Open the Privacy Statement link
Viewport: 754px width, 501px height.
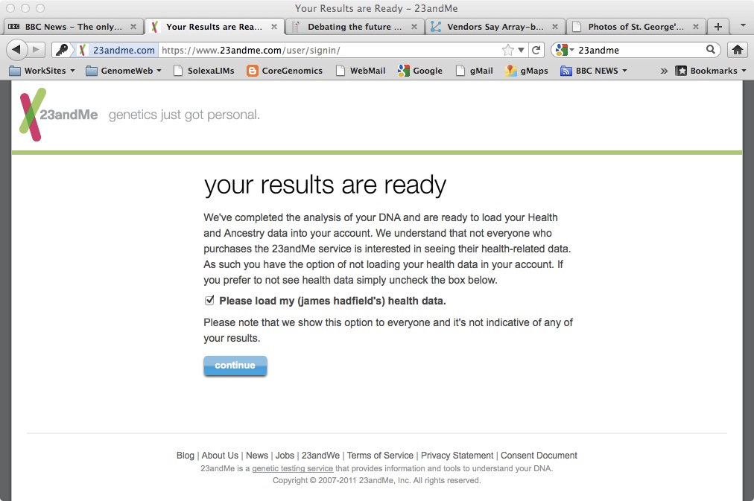click(457, 455)
